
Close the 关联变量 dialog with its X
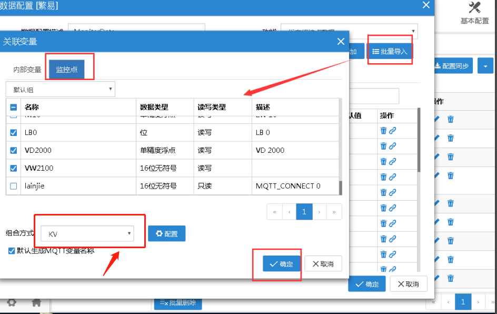[341, 42]
